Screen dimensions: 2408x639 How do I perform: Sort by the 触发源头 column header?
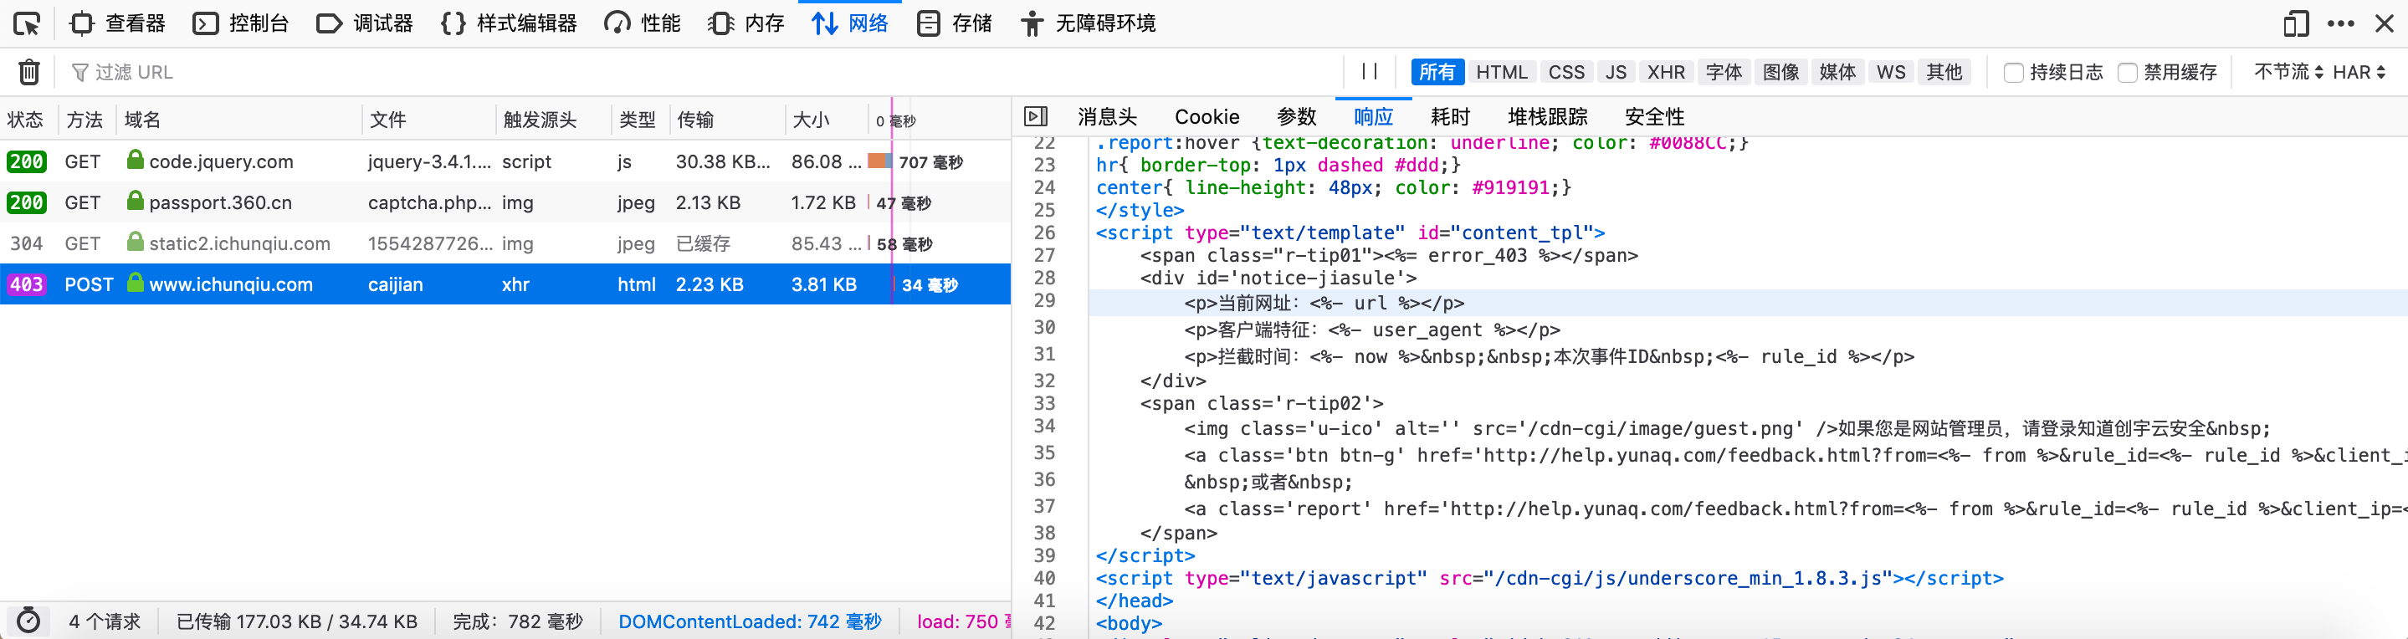553,120
